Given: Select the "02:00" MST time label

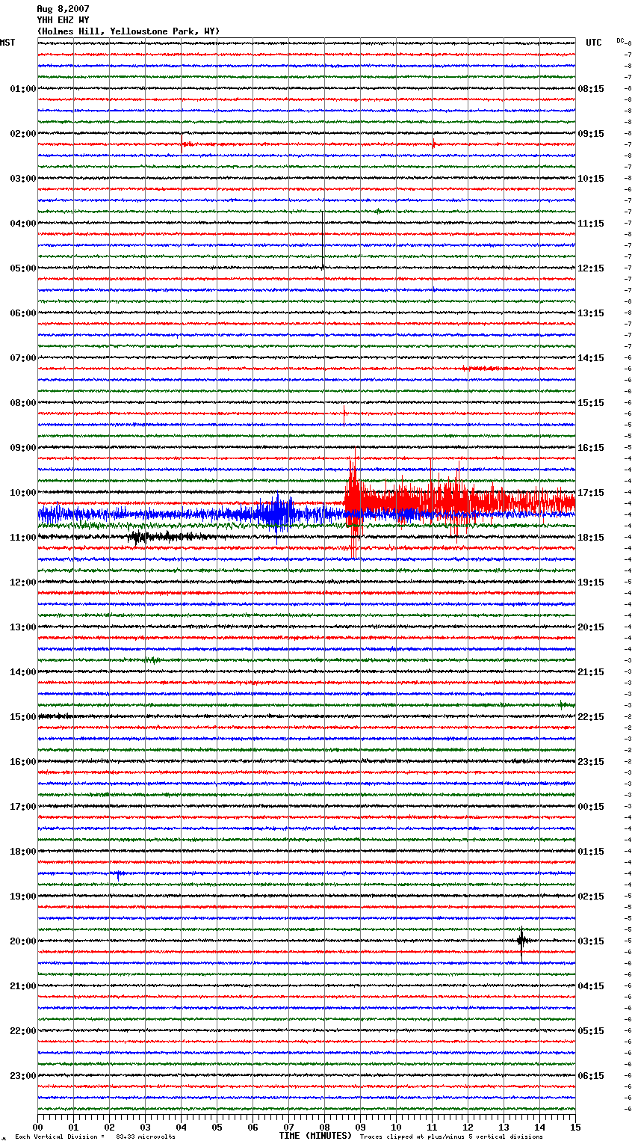Looking at the screenshot, I should [x=23, y=134].
